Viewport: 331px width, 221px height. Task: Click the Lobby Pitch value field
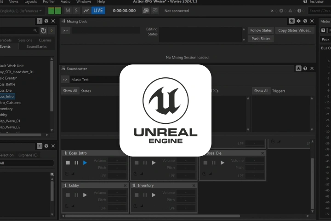point(117,200)
